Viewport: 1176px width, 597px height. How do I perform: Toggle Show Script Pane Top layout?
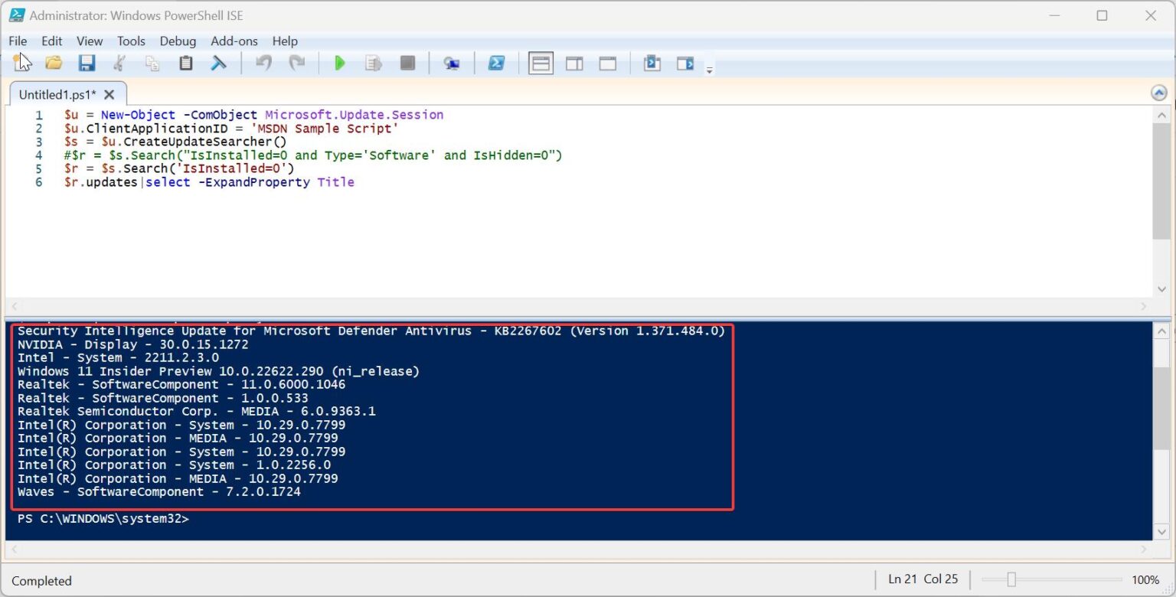pos(541,63)
